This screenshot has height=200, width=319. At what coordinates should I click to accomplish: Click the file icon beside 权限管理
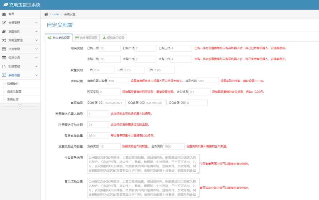point(4,66)
